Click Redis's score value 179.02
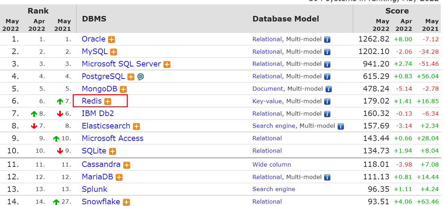445x206 pixels. [376, 101]
